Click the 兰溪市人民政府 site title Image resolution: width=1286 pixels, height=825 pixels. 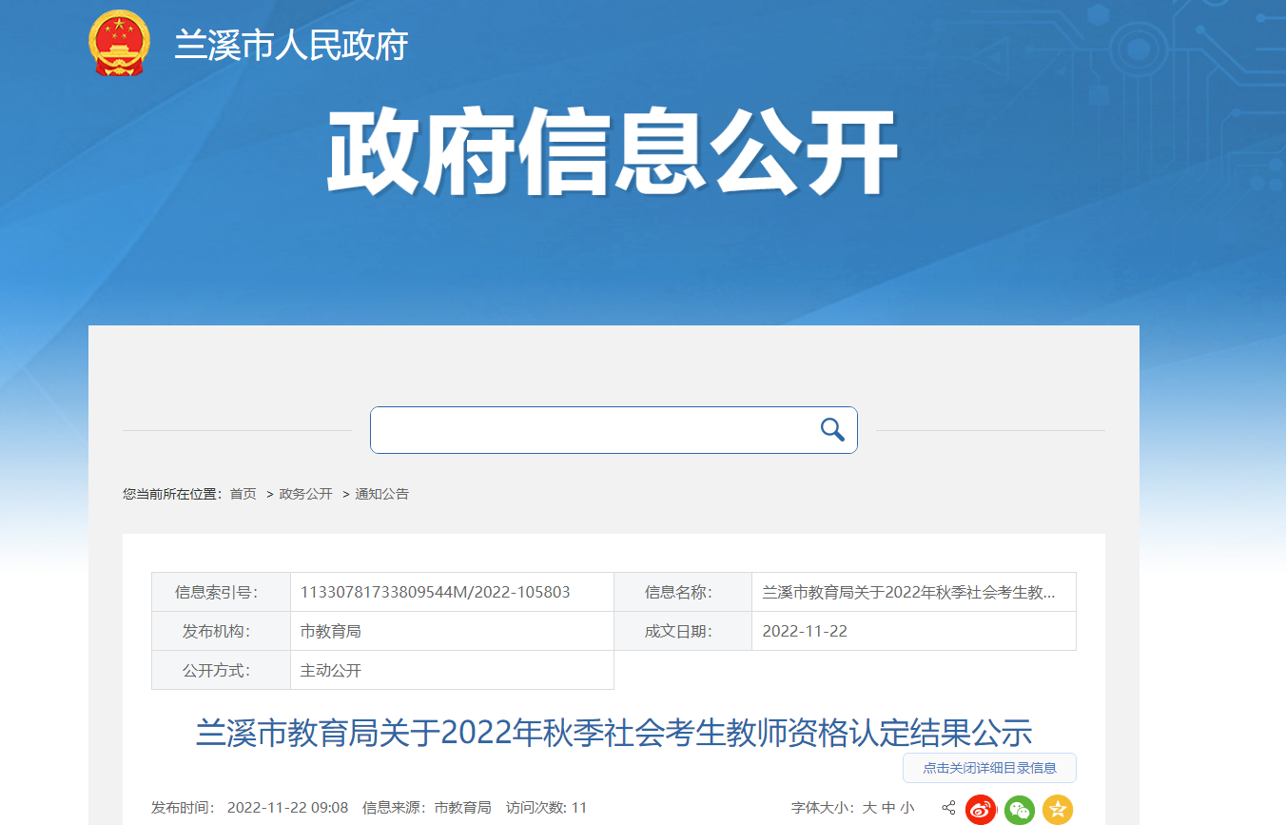[x=291, y=46]
